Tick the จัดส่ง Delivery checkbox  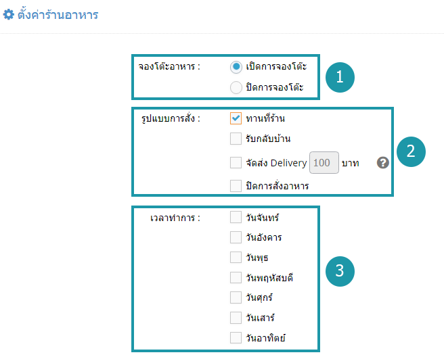[236, 163]
